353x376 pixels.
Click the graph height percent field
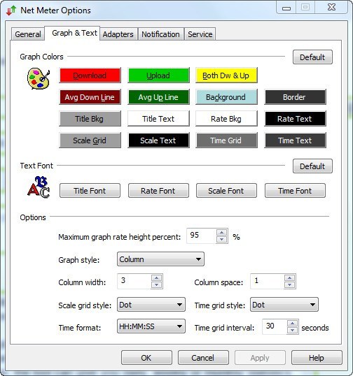[202, 236]
